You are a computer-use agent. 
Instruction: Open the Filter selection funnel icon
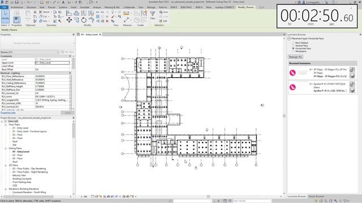[153, 14]
